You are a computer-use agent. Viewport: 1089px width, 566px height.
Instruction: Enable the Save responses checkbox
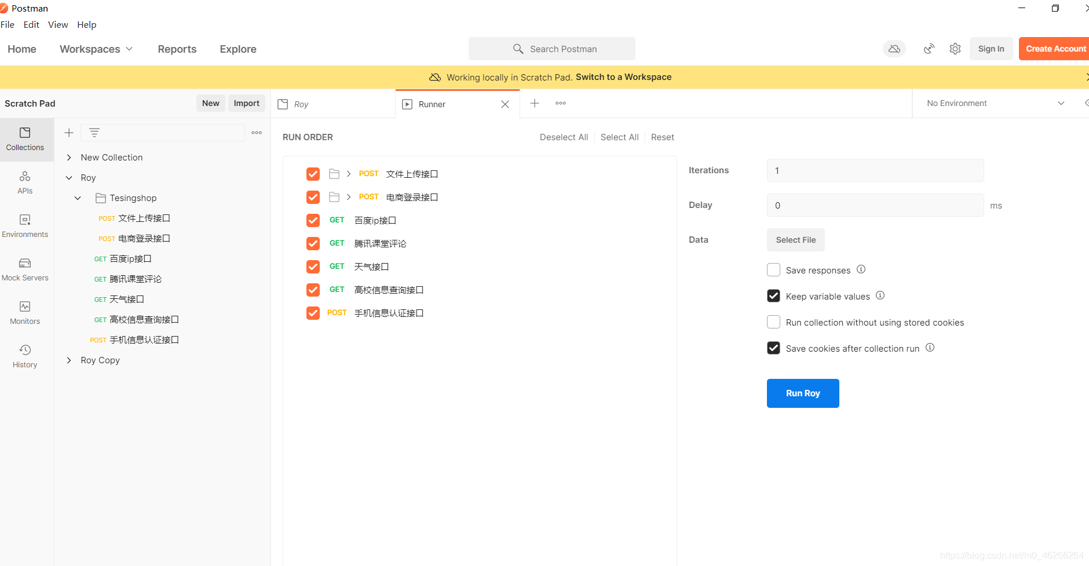773,270
